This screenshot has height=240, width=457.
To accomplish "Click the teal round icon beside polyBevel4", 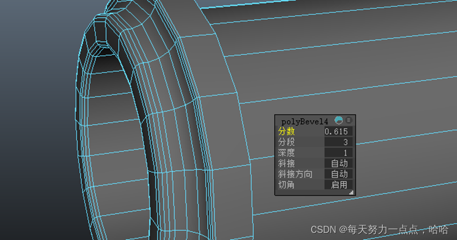I will coord(339,120).
